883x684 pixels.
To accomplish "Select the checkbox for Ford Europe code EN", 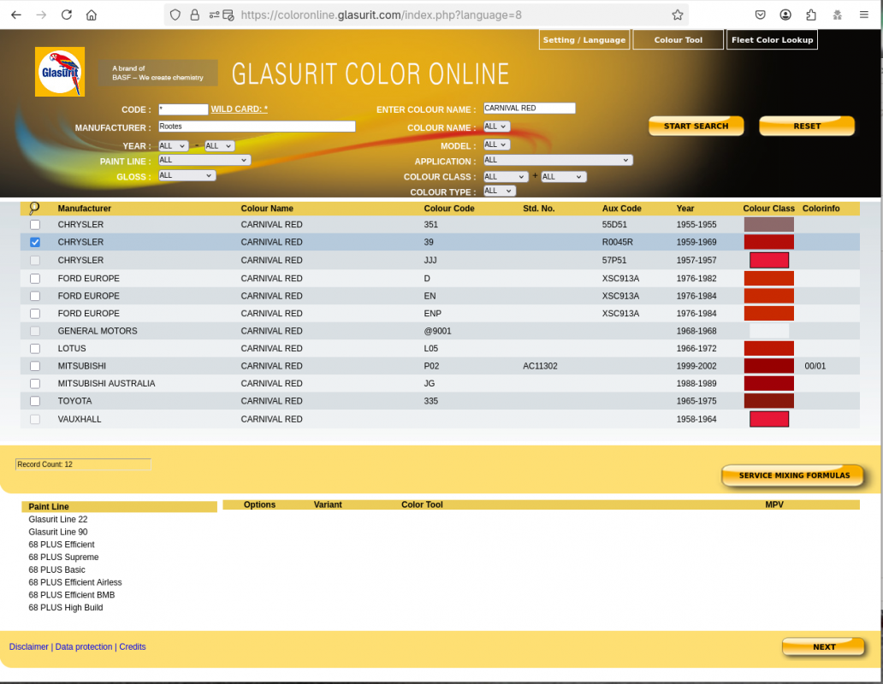I will 35,296.
